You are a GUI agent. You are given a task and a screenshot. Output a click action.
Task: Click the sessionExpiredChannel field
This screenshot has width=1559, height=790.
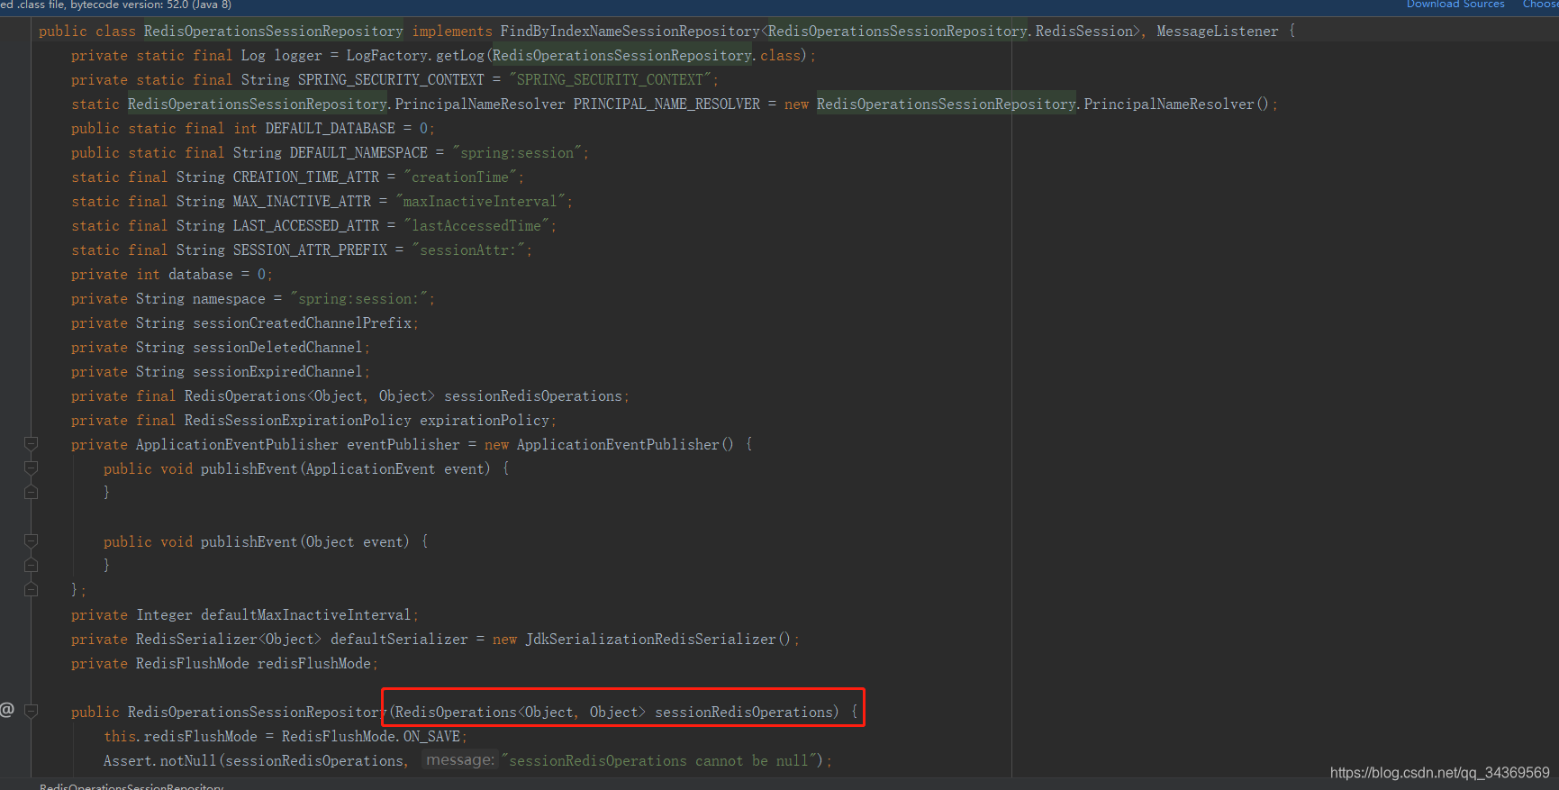(277, 372)
